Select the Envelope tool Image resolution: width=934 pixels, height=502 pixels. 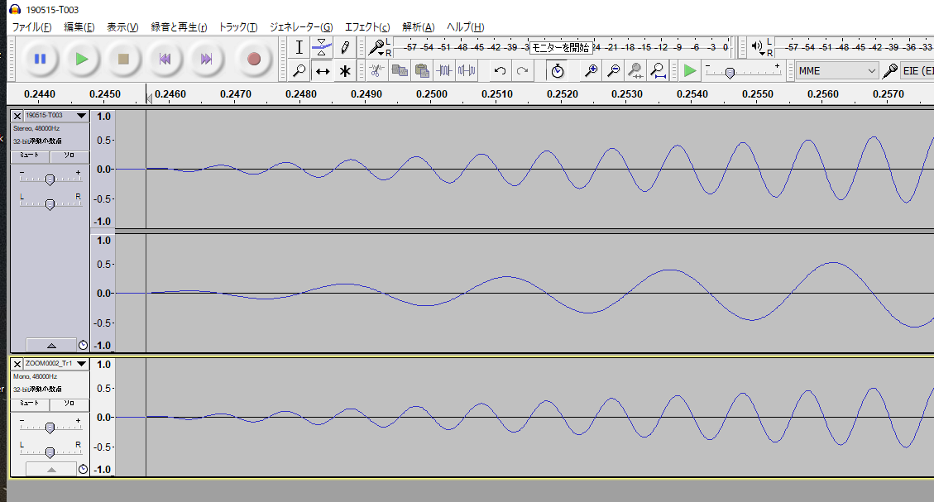pos(323,47)
